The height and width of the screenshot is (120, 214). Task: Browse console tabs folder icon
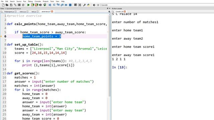coord(113,12)
